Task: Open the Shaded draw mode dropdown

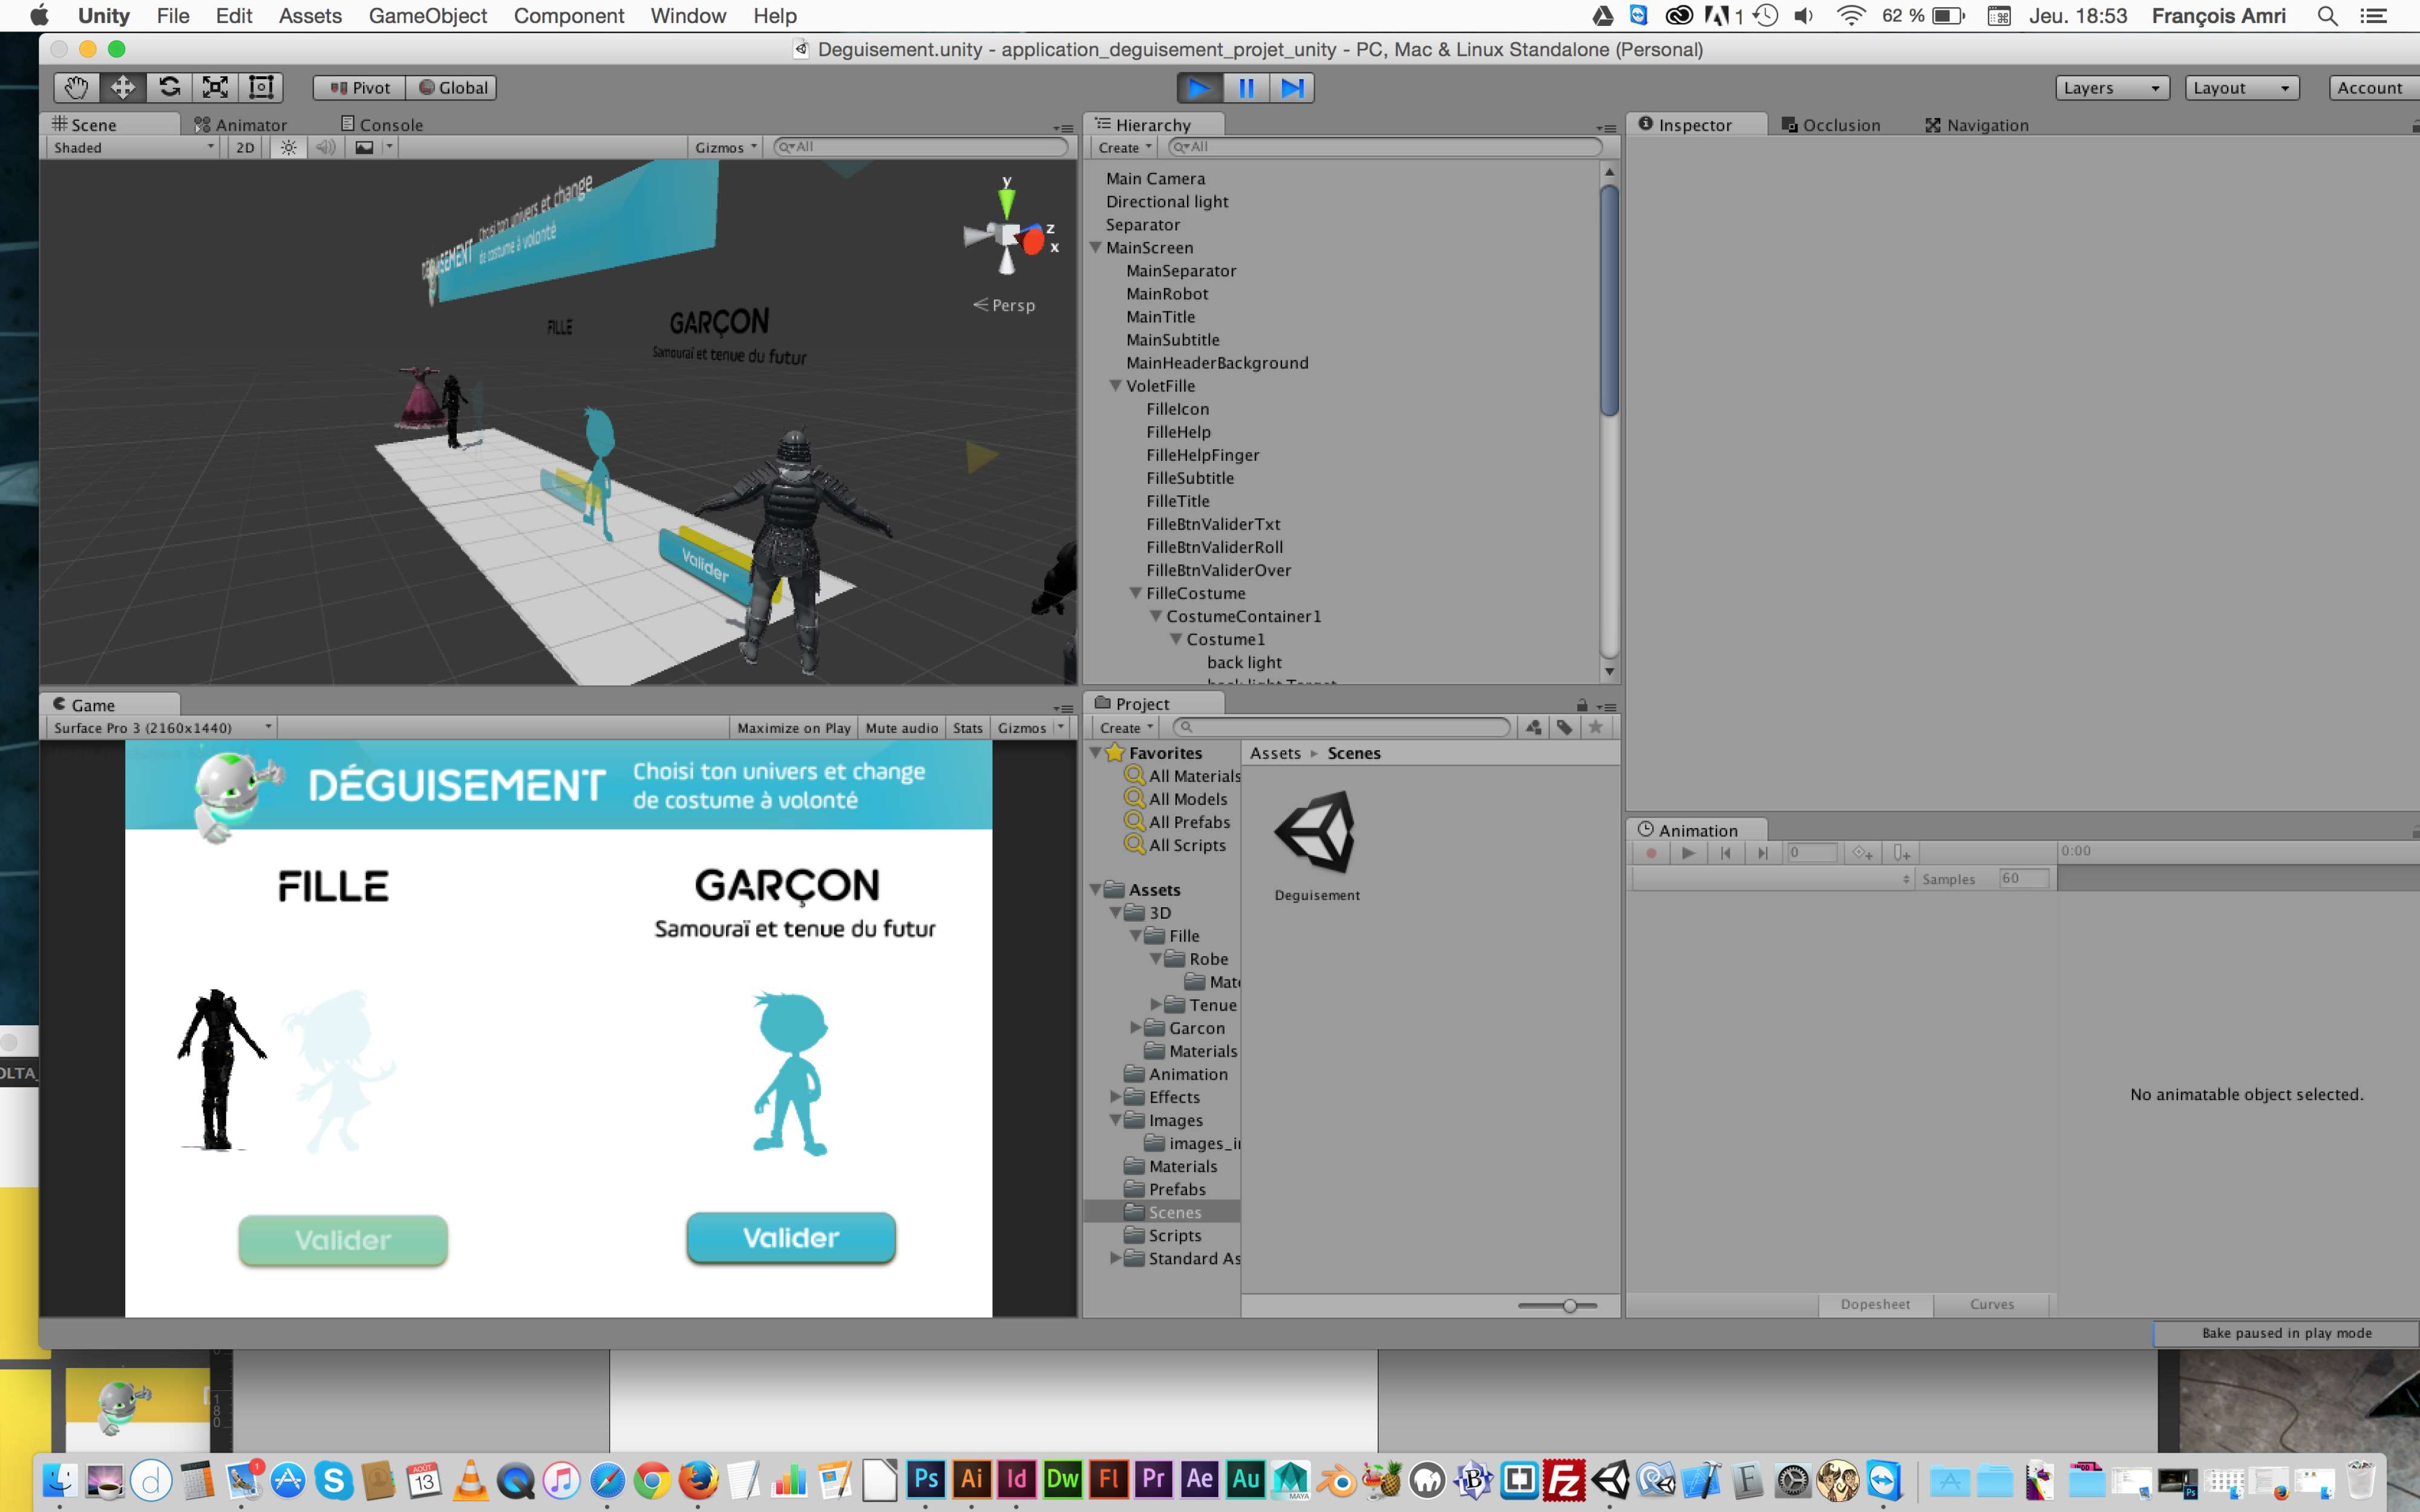Action: (x=133, y=147)
